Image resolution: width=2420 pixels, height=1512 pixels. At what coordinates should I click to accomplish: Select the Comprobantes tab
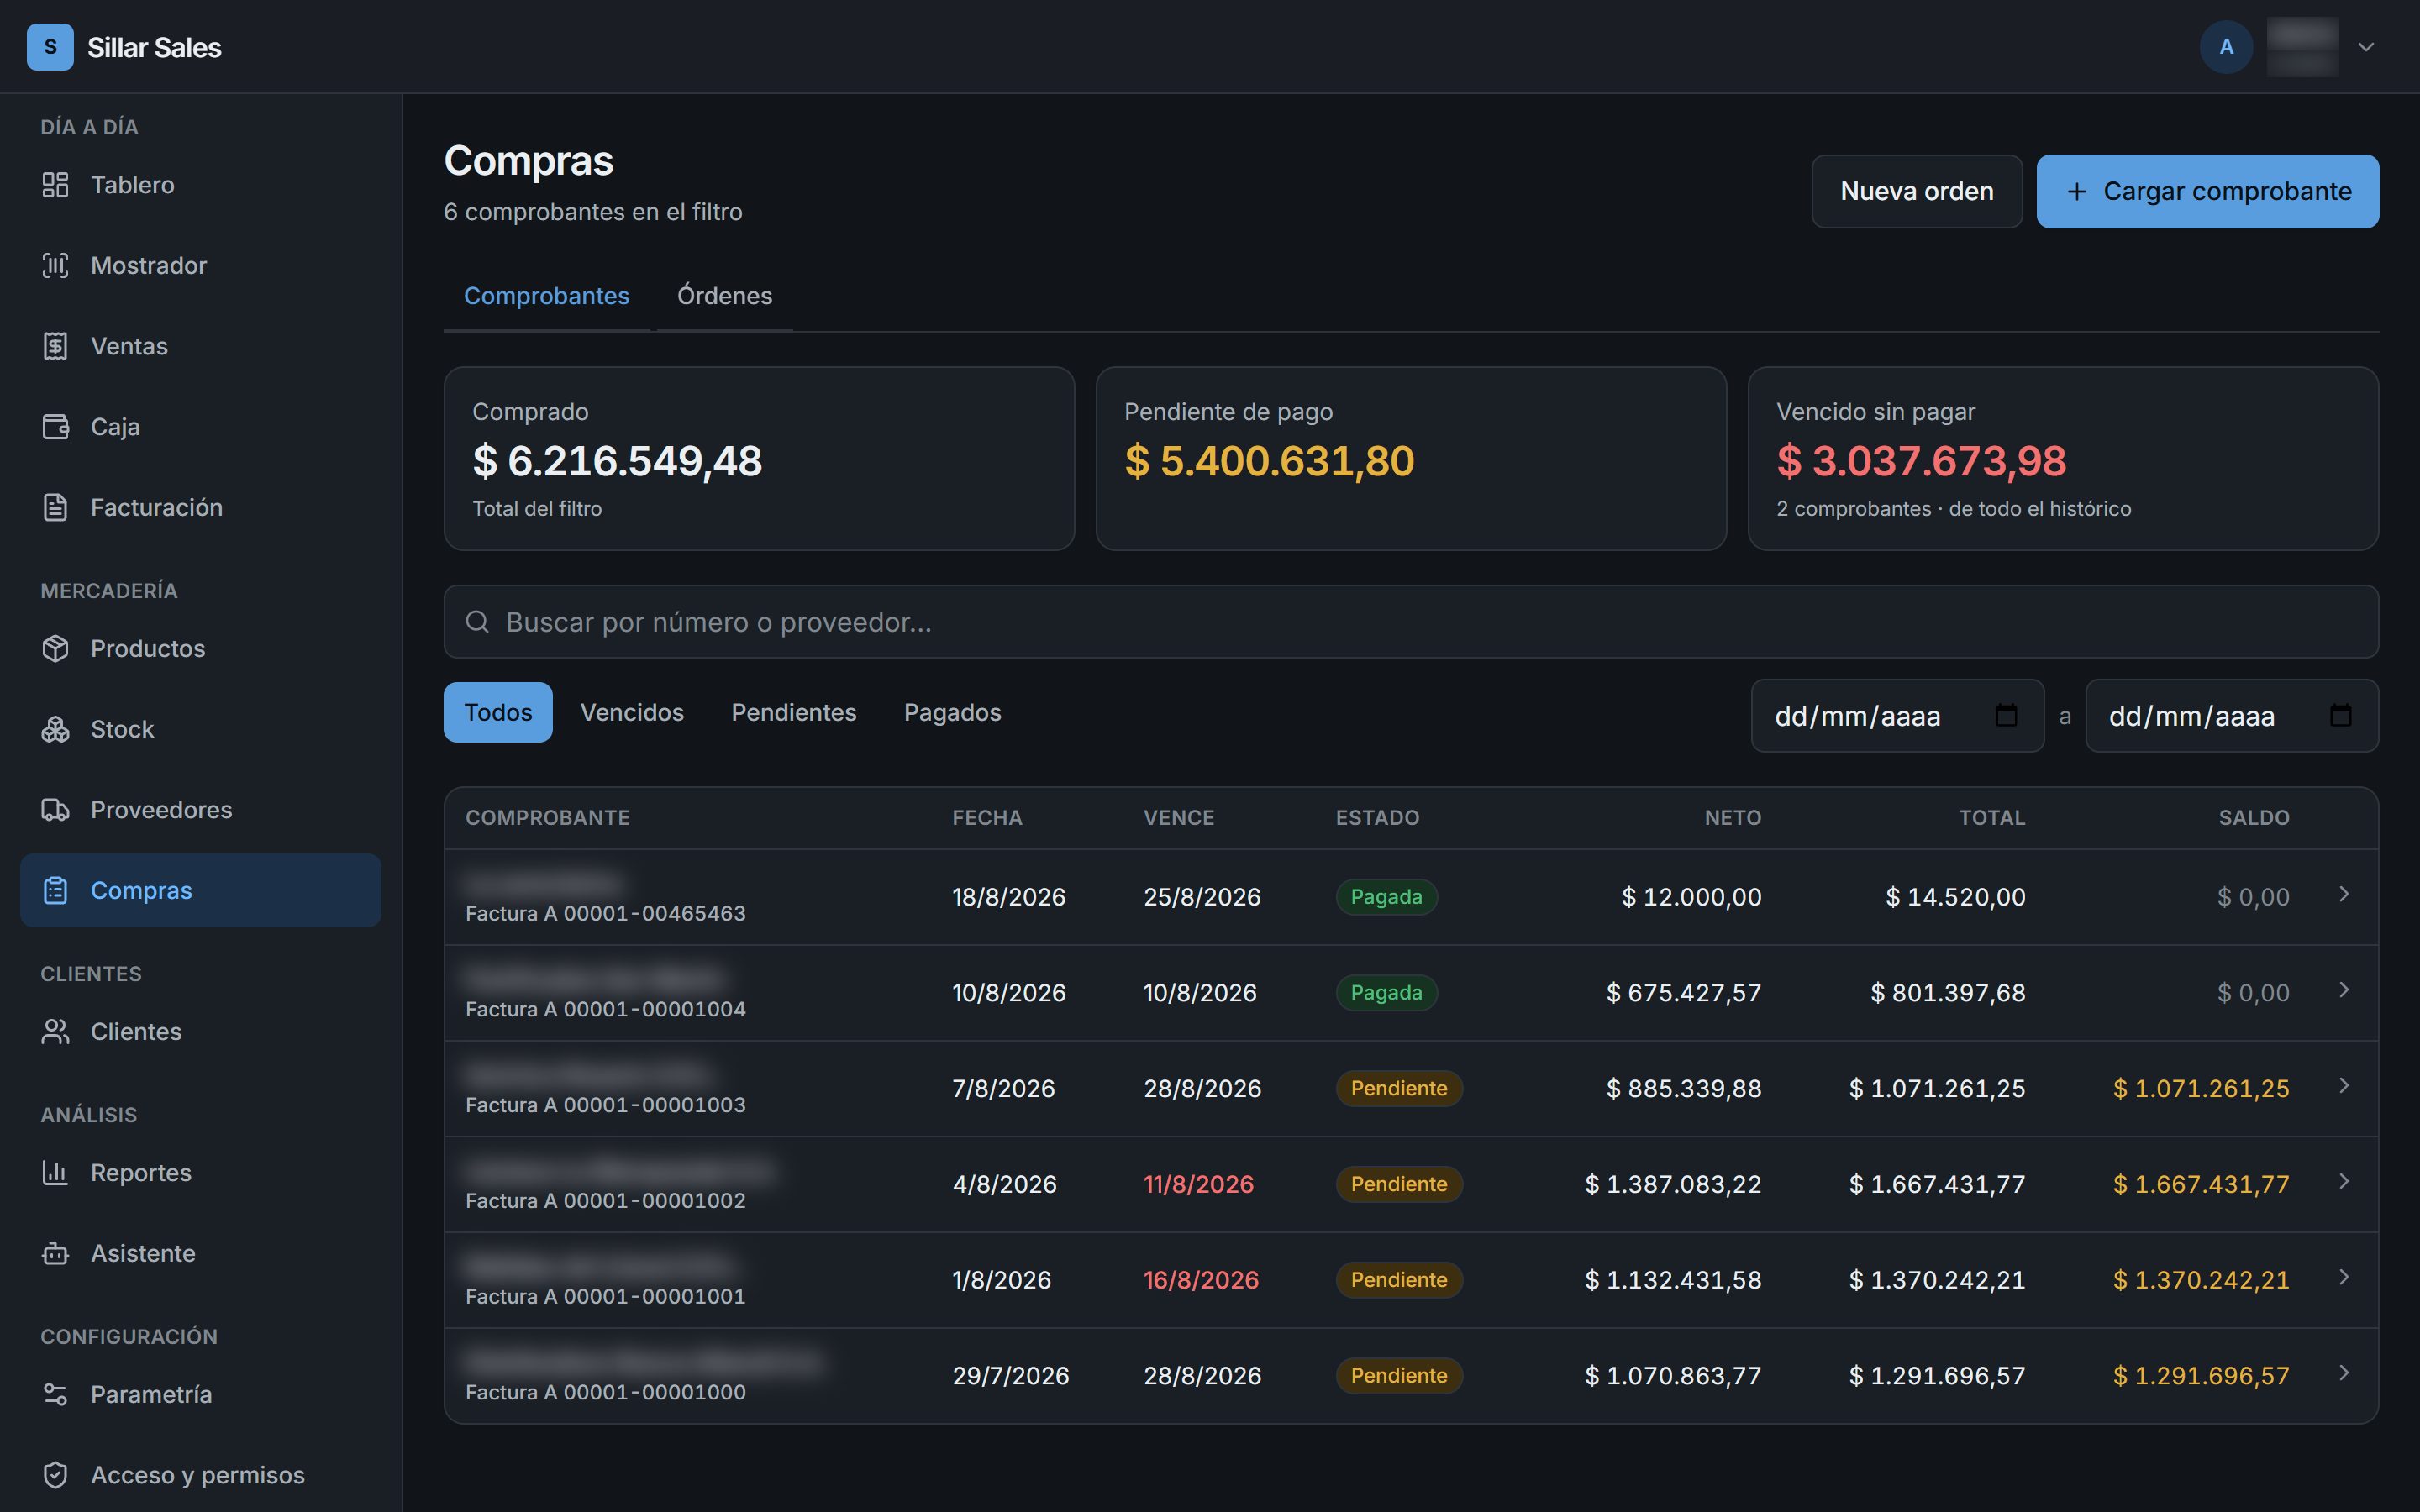(x=546, y=296)
